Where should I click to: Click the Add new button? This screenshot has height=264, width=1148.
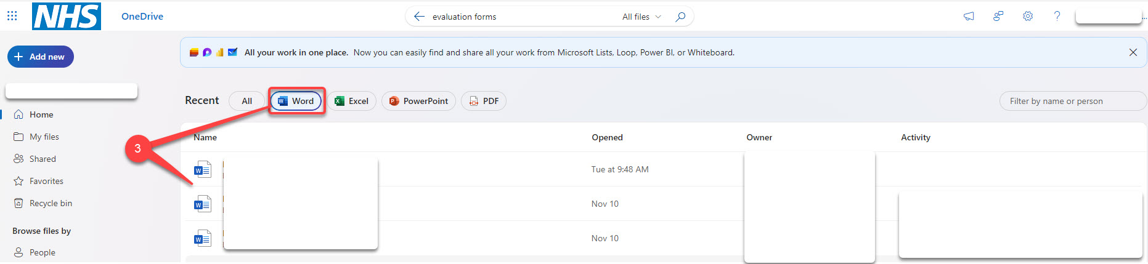41,57
